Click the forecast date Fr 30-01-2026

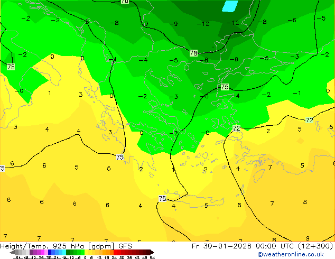(x=221, y=246)
